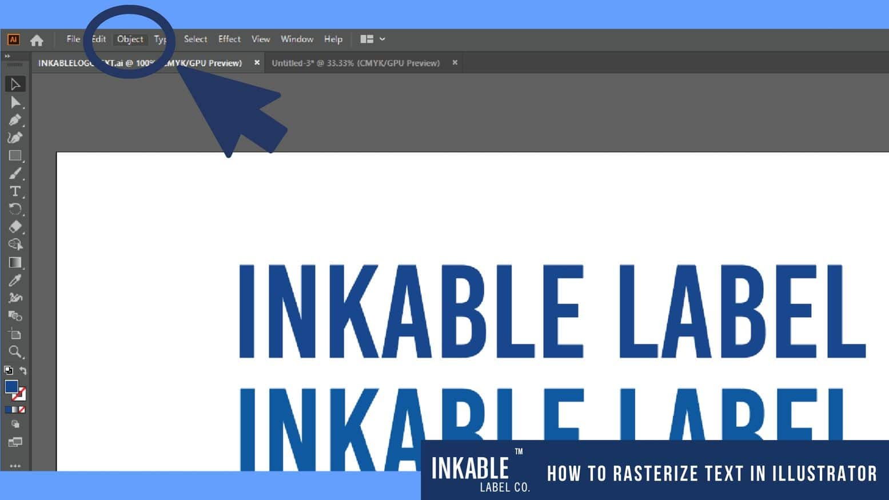
Task: Select the Rectangle tool
Action: pyautogui.click(x=15, y=156)
